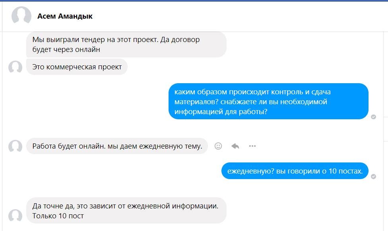
Task: Reply to 'Работа будет онлайн' message
Action: coord(235,146)
